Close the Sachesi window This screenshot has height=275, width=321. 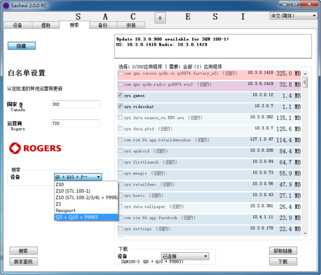pyautogui.click(x=309, y=4)
